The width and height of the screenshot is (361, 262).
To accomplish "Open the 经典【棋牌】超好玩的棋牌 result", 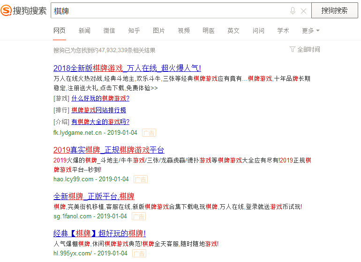I will point(99,233).
